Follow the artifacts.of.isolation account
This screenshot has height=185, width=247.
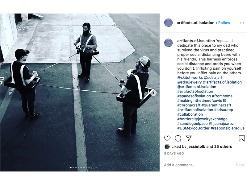coord(224,23)
